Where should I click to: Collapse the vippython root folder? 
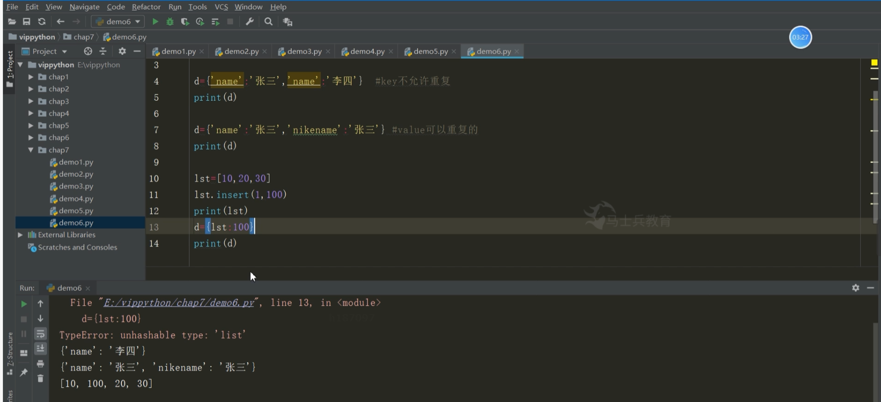[20, 65]
